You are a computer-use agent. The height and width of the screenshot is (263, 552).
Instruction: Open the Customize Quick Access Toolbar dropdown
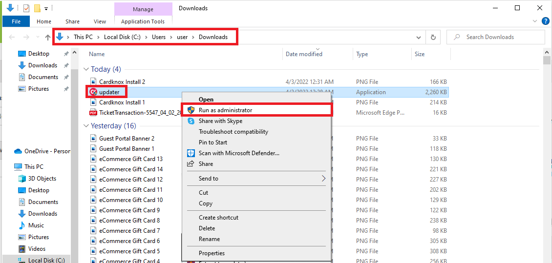[46, 8]
